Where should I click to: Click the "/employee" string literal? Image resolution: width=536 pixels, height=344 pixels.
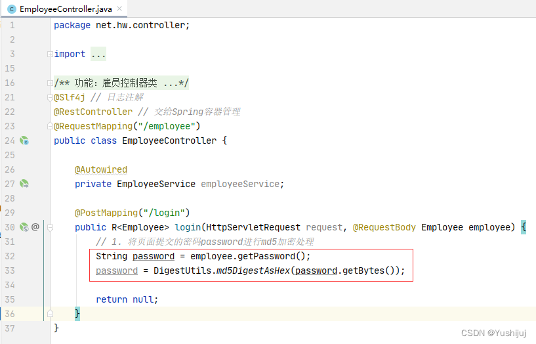(169, 126)
